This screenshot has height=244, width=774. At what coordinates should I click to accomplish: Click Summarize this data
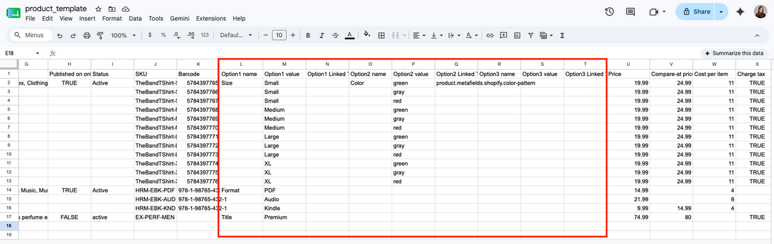(x=734, y=53)
